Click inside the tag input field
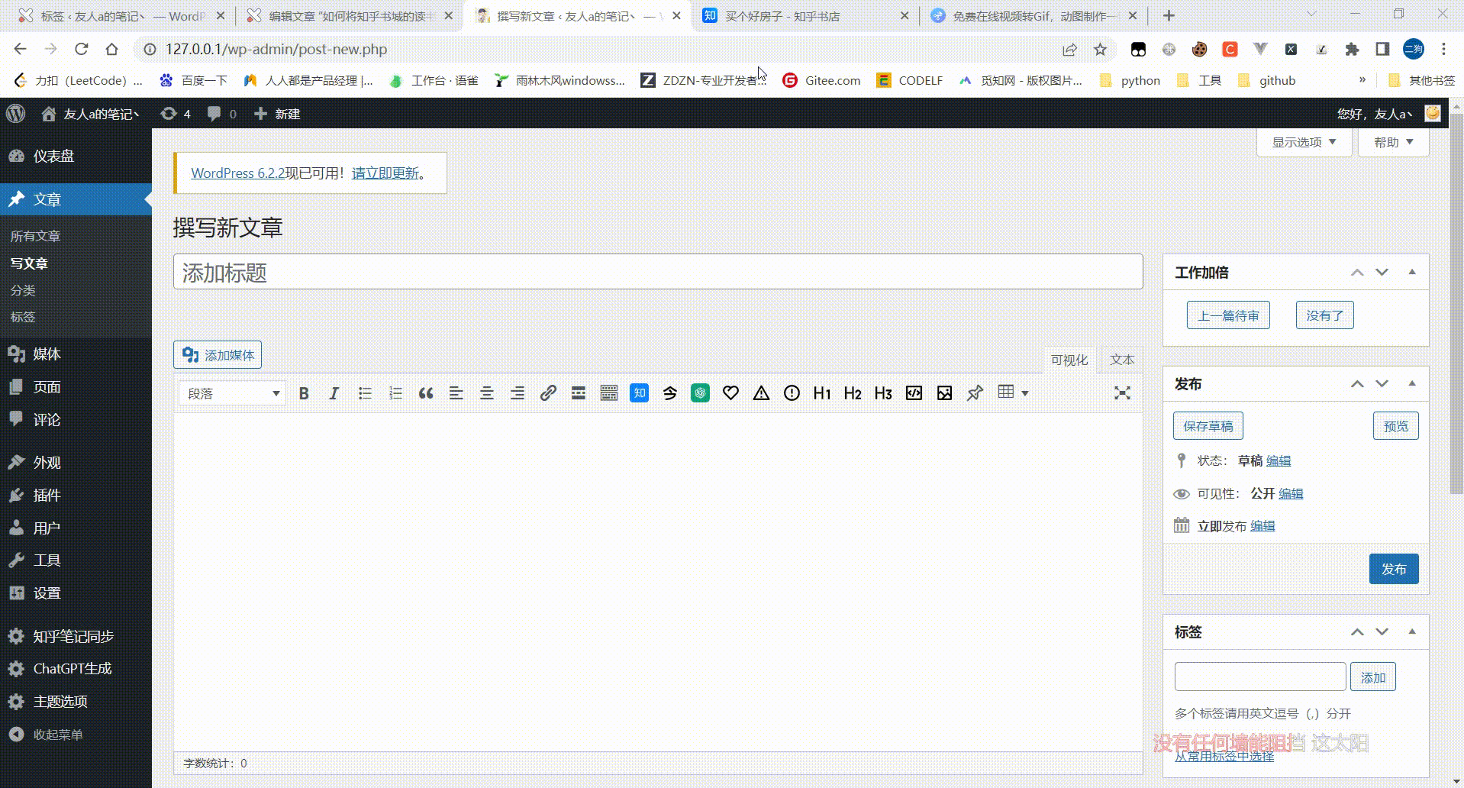 tap(1259, 677)
